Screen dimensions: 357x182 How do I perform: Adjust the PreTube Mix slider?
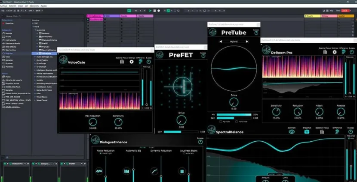[234, 115]
